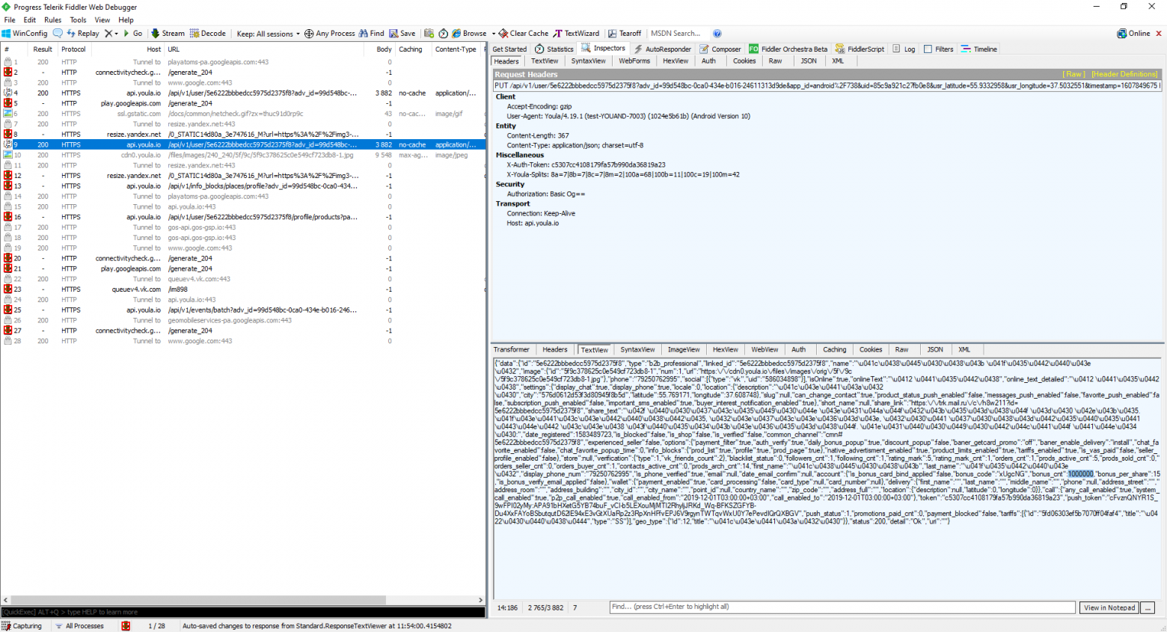The height and width of the screenshot is (632, 1167).
Task: Open the Help menu
Action: coord(126,20)
